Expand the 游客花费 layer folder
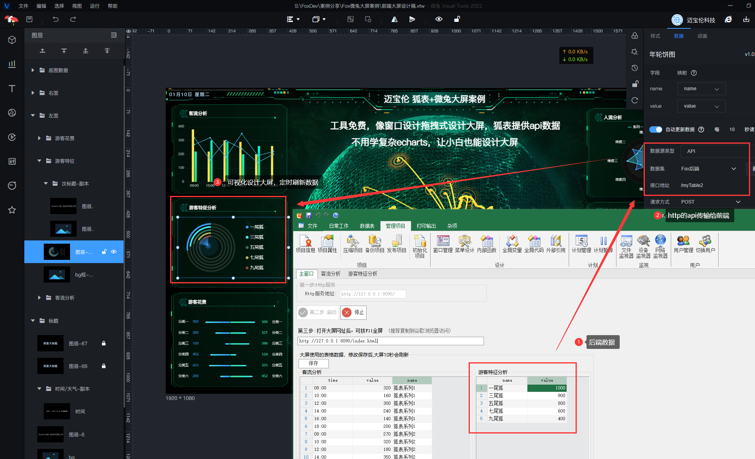This screenshot has width=755, height=459. 39,138
